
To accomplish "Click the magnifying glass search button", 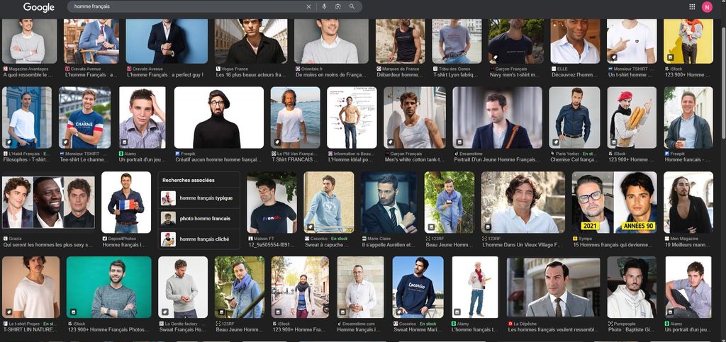I will (352, 7).
